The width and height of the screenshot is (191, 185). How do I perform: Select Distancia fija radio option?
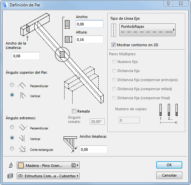[x=114, y=71]
